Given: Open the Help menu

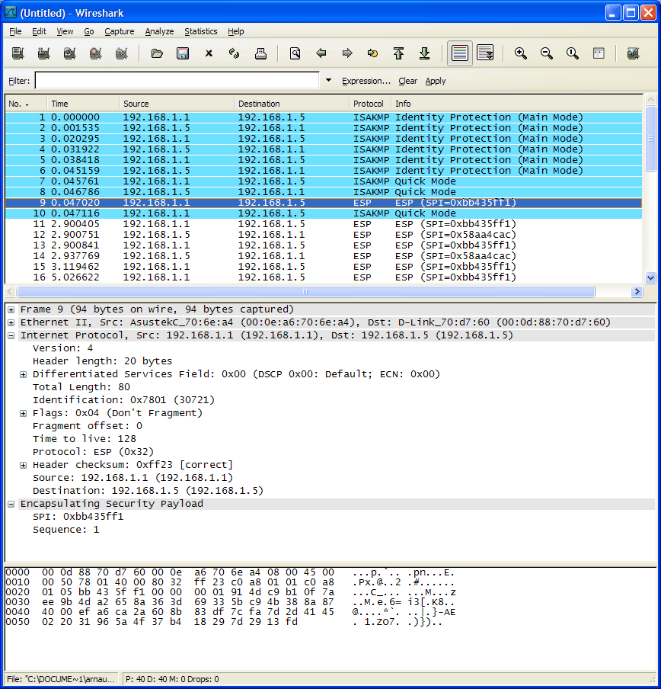Looking at the screenshot, I should point(236,31).
